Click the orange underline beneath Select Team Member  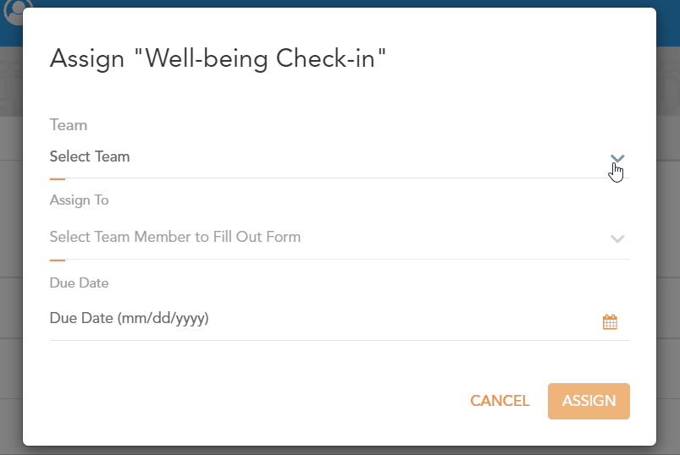(58, 260)
